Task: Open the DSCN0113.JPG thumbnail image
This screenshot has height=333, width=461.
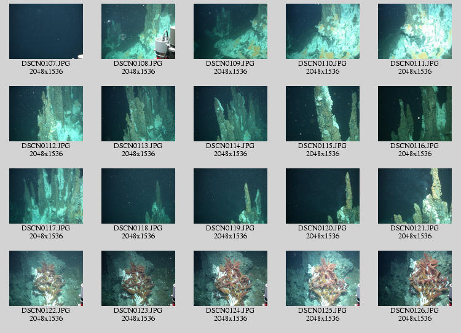Action: [x=138, y=114]
